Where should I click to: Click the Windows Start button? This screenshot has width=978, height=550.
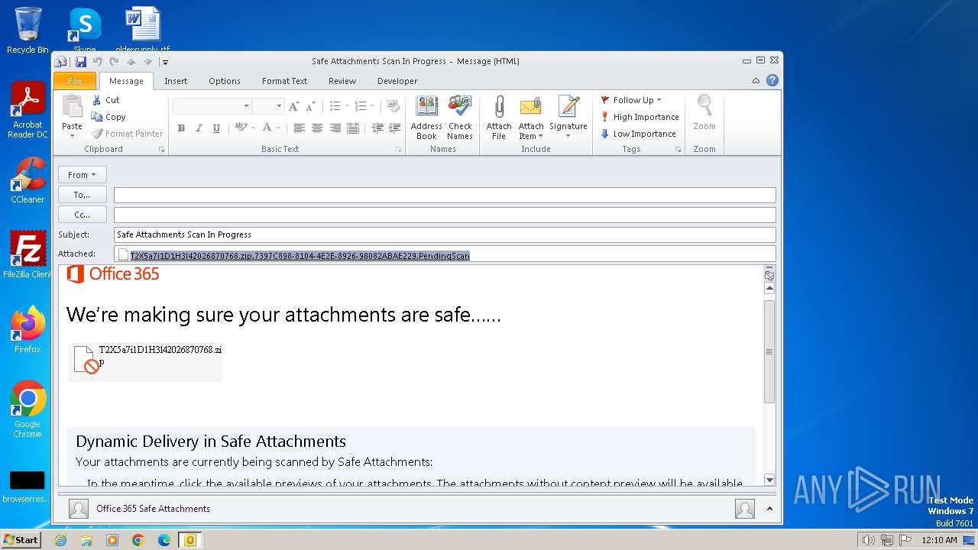coord(21,540)
